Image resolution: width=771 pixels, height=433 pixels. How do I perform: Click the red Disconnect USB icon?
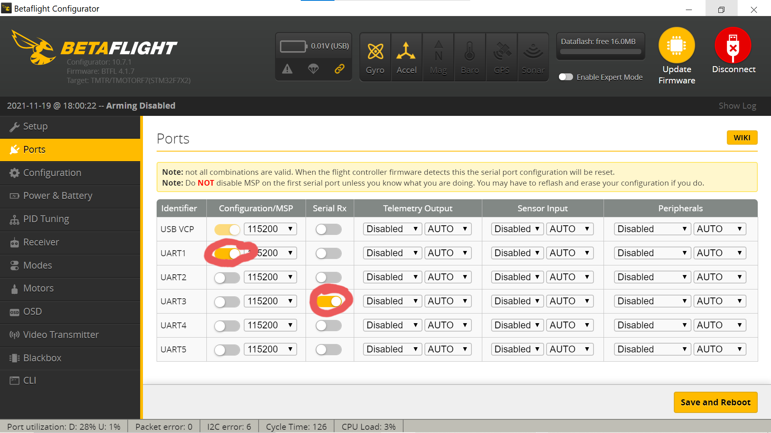point(733,45)
